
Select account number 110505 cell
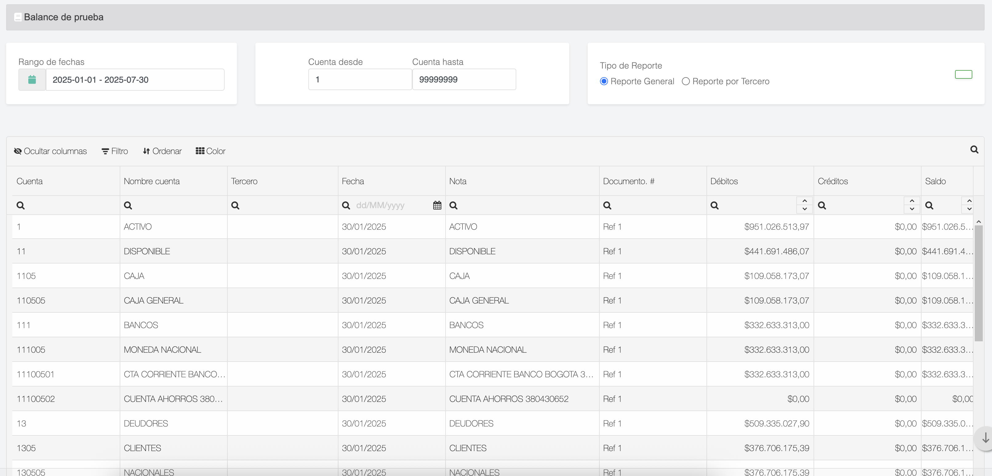coord(66,300)
